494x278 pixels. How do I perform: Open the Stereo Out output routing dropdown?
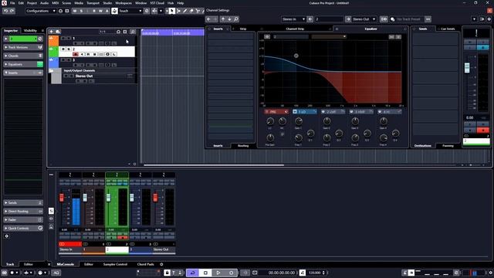pos(364,19)
